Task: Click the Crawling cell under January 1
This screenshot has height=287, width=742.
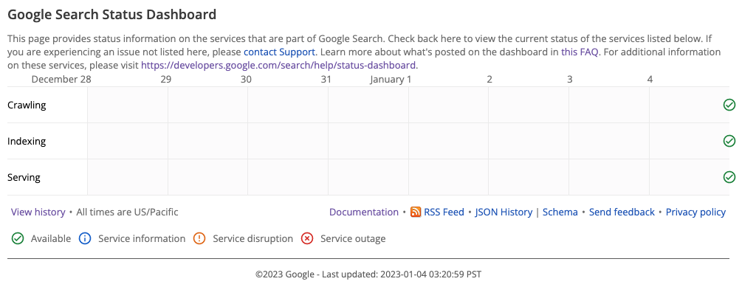Action: 448,105
